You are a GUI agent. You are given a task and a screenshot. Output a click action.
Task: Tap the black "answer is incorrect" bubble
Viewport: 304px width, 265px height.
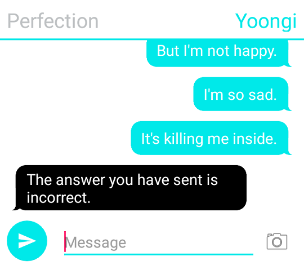click(130, 188)
